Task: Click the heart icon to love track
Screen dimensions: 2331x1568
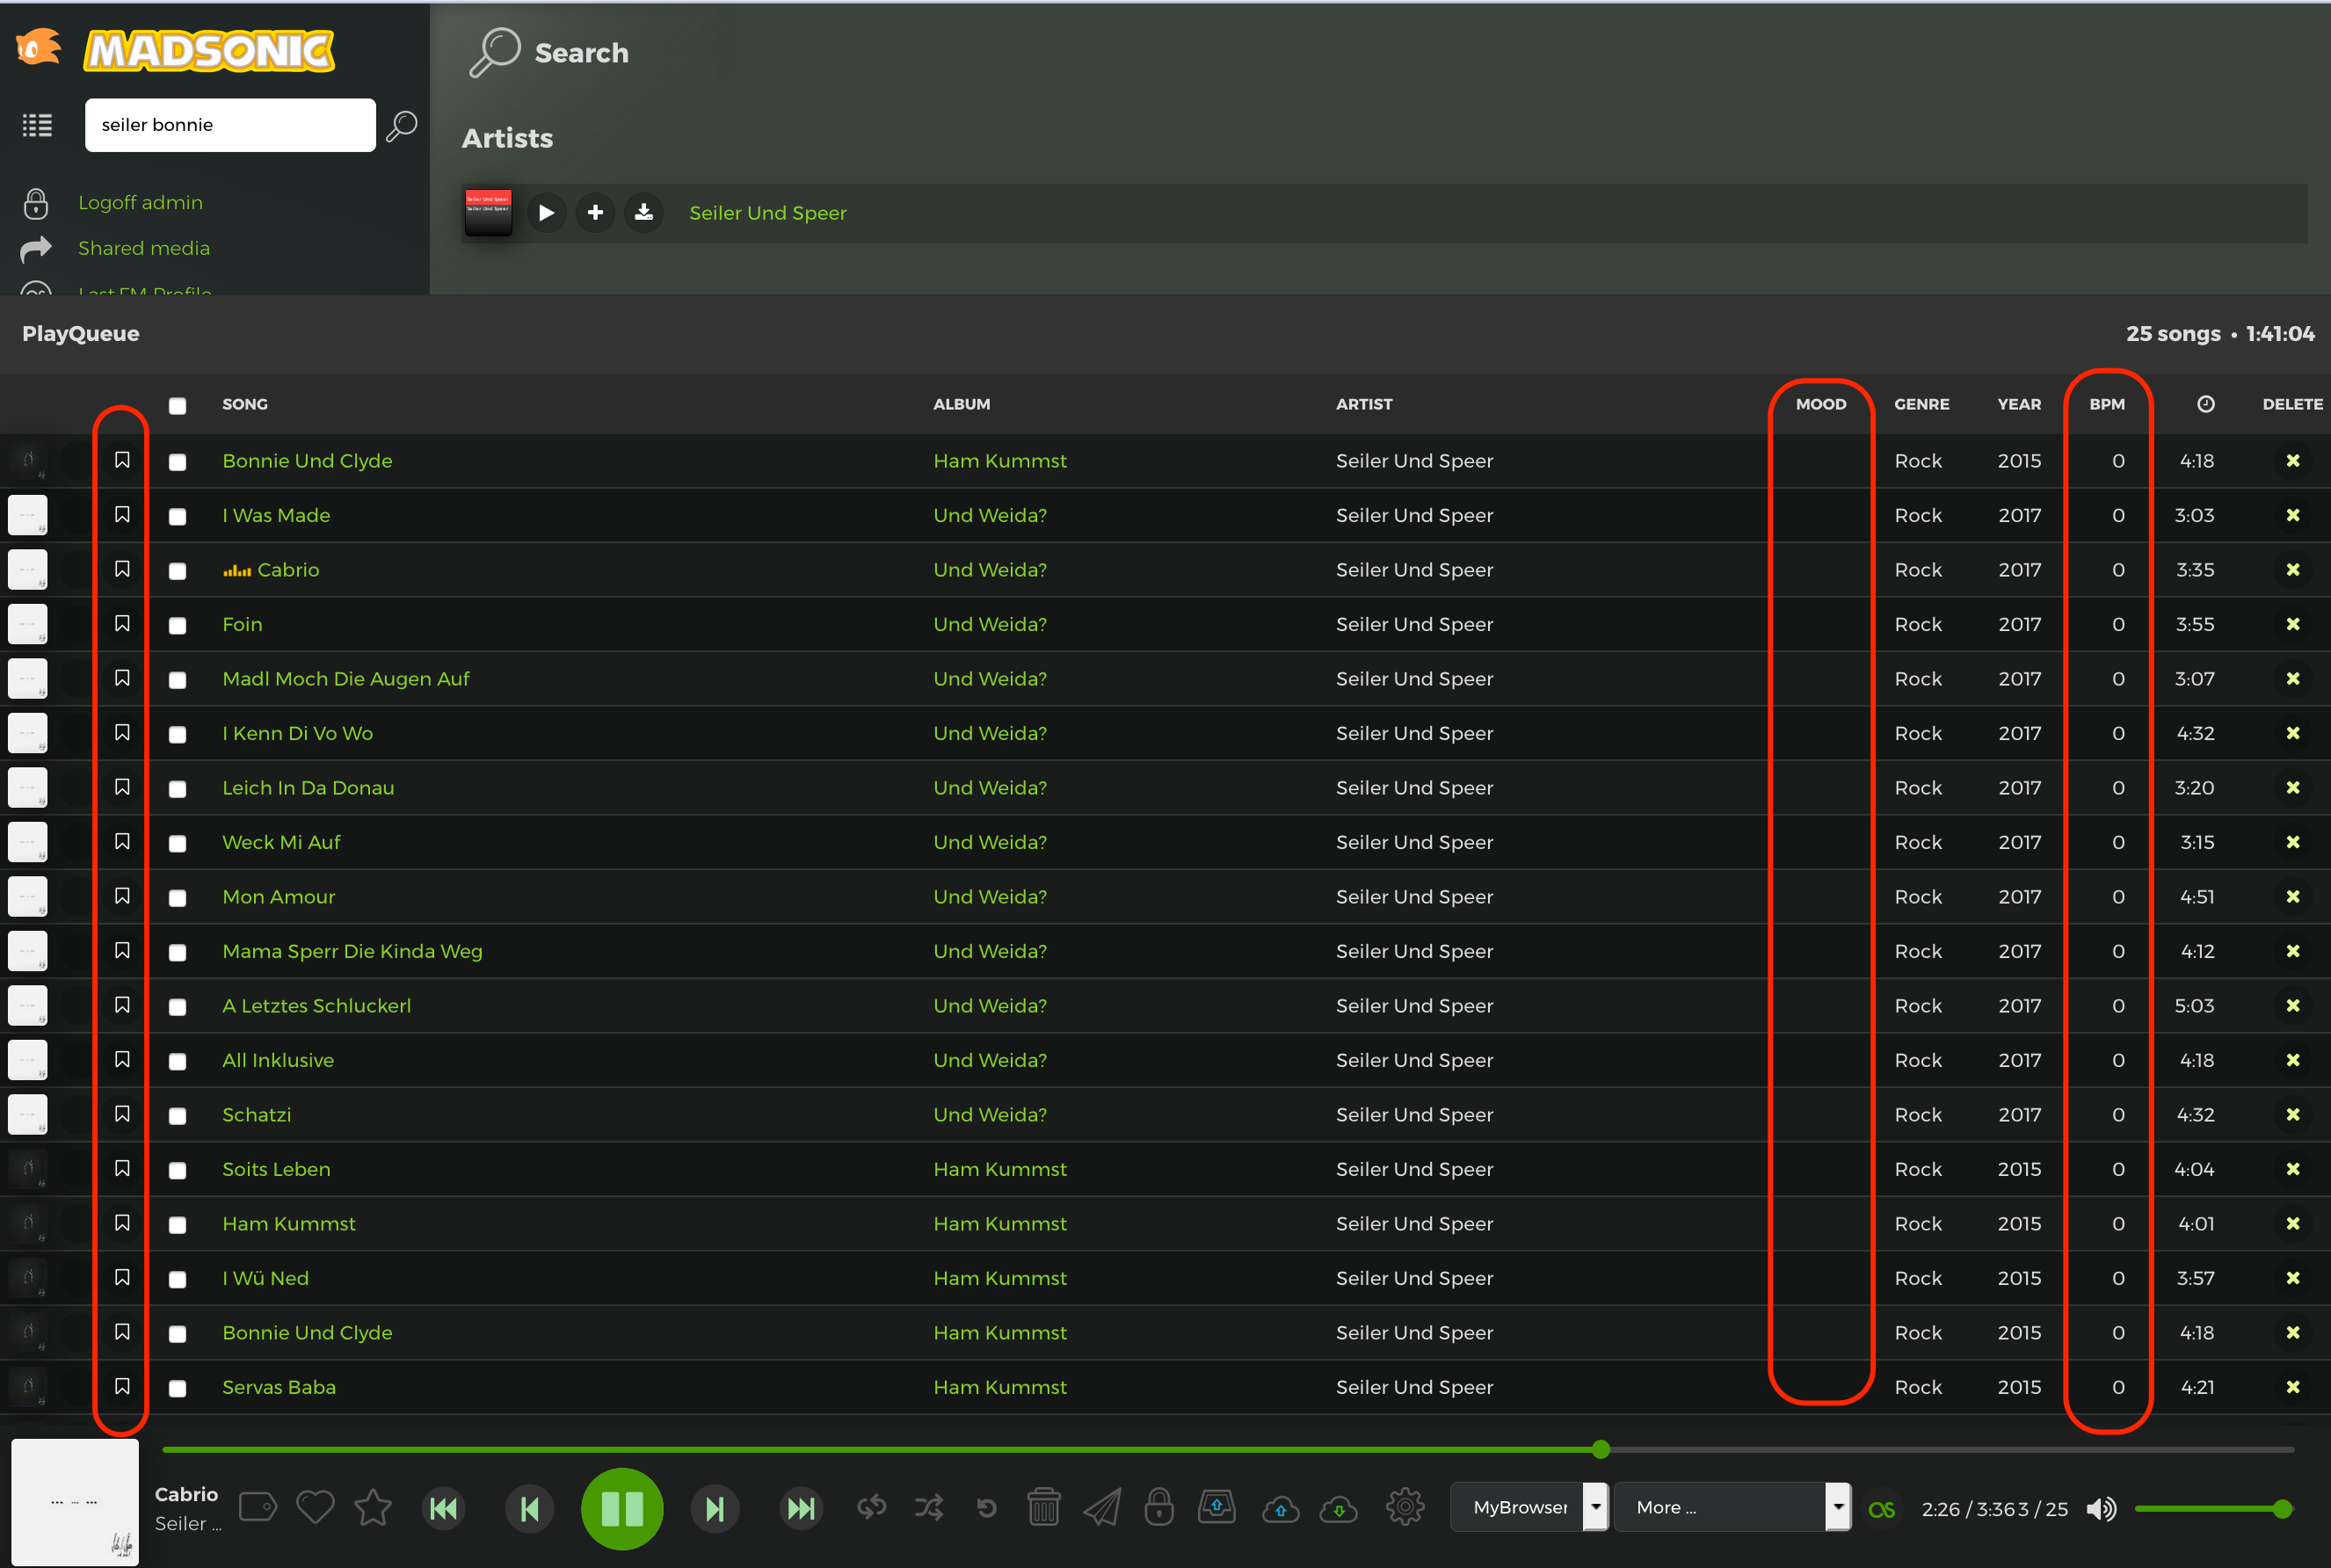Action: click(315, 1507)
